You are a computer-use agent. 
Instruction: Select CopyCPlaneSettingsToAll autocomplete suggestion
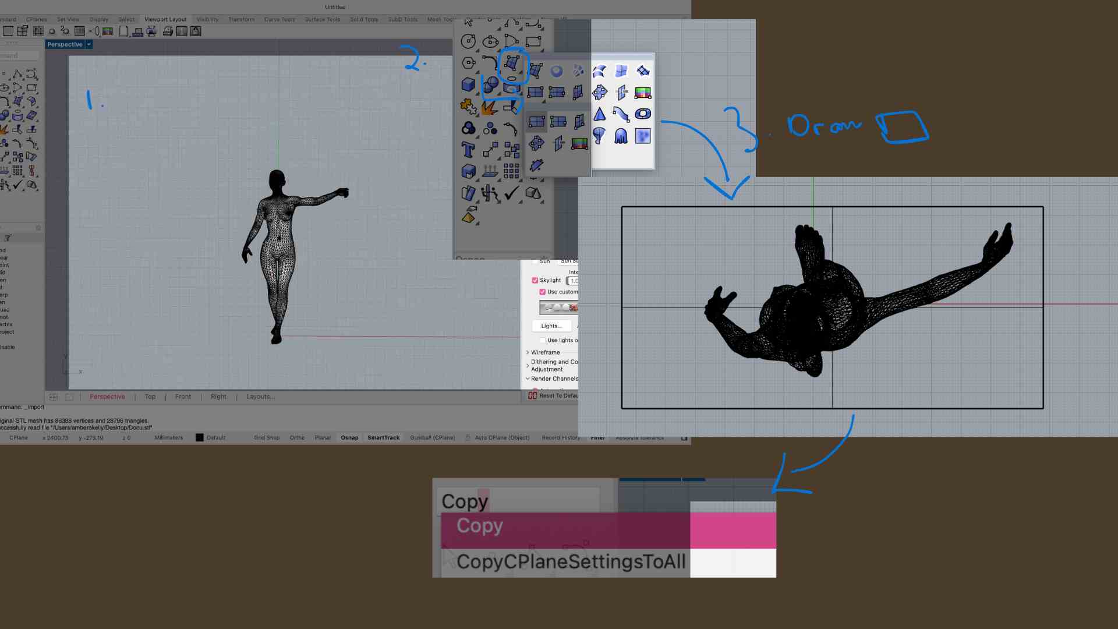tap(571, 562)
